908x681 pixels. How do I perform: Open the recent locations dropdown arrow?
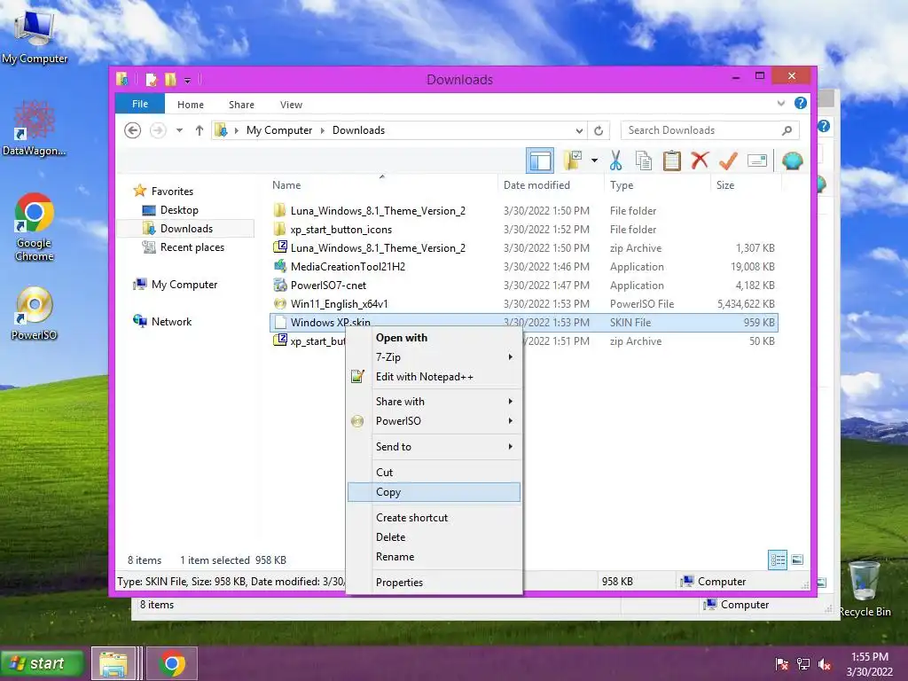[x=179, y=130]
